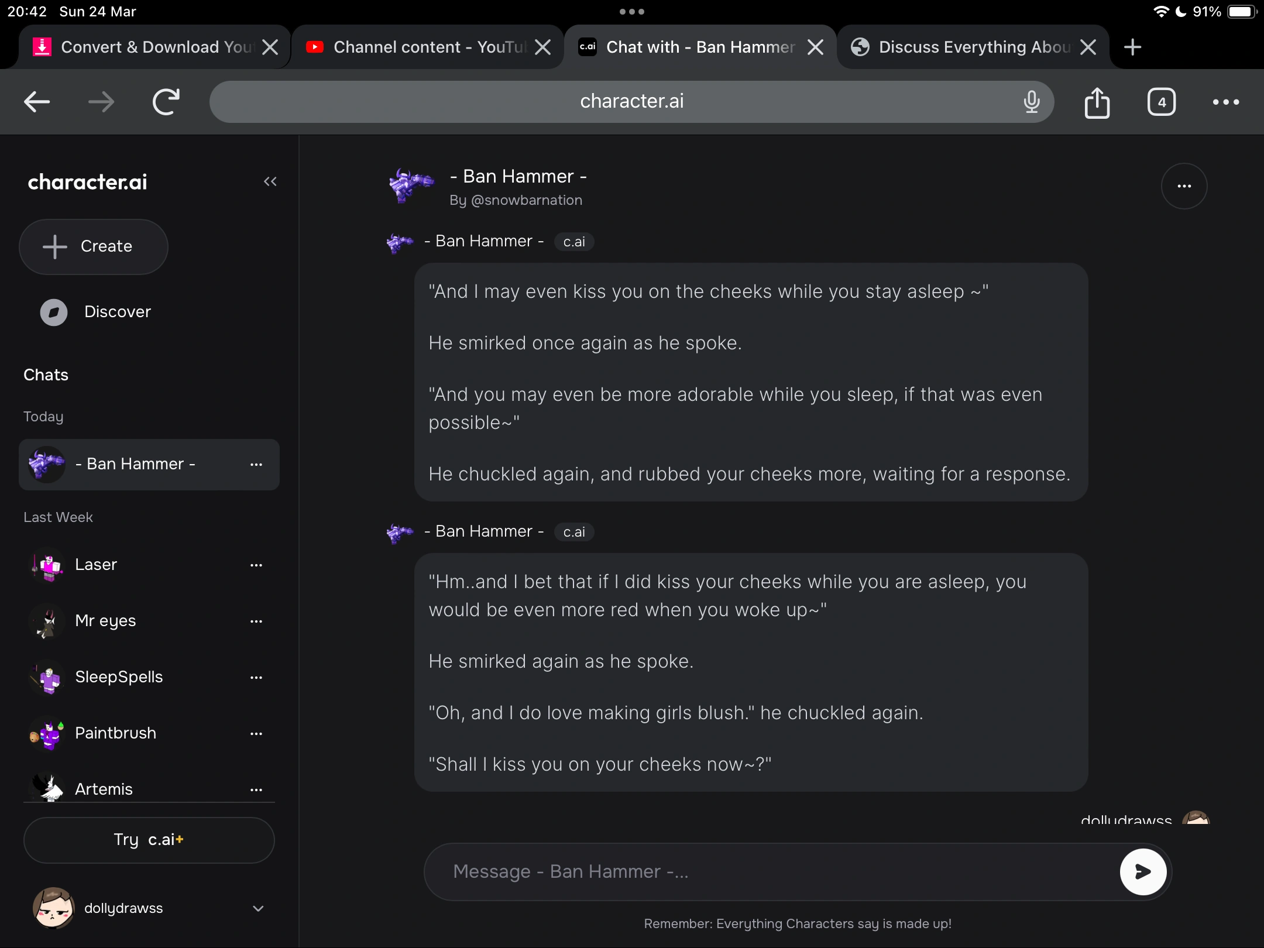Screen dimensions: 1264x948
Task: Expand the dollydrawss account menu chevron
Action: (257, 908)
